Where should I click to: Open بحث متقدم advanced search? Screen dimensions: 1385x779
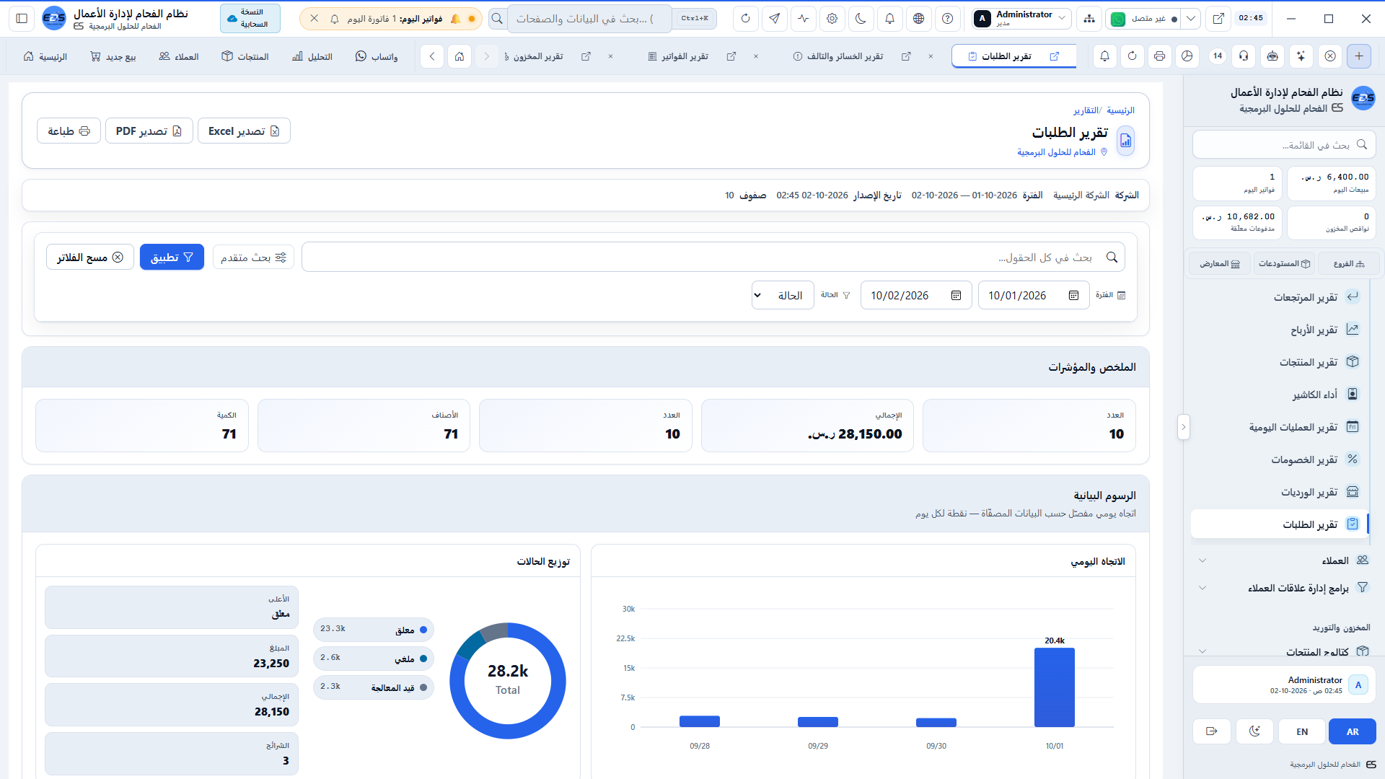(253, 258)
